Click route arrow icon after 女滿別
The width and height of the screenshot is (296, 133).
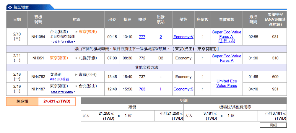pyautogui.click(x=77, y=74)
